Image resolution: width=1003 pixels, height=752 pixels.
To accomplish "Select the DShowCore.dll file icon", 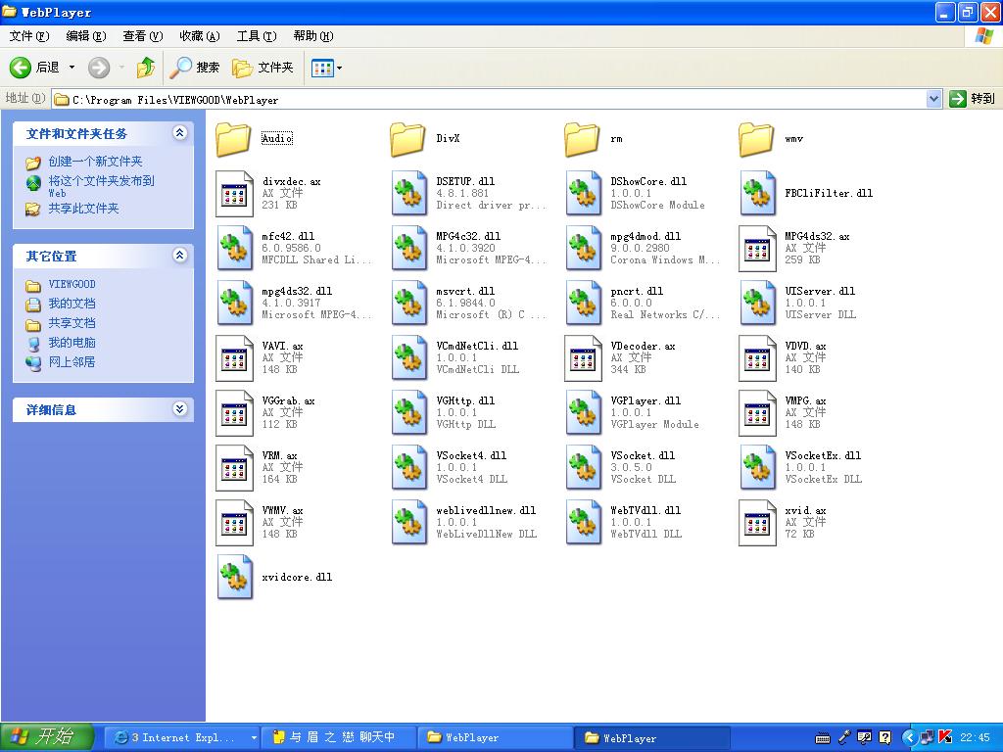I will (584, 193).
